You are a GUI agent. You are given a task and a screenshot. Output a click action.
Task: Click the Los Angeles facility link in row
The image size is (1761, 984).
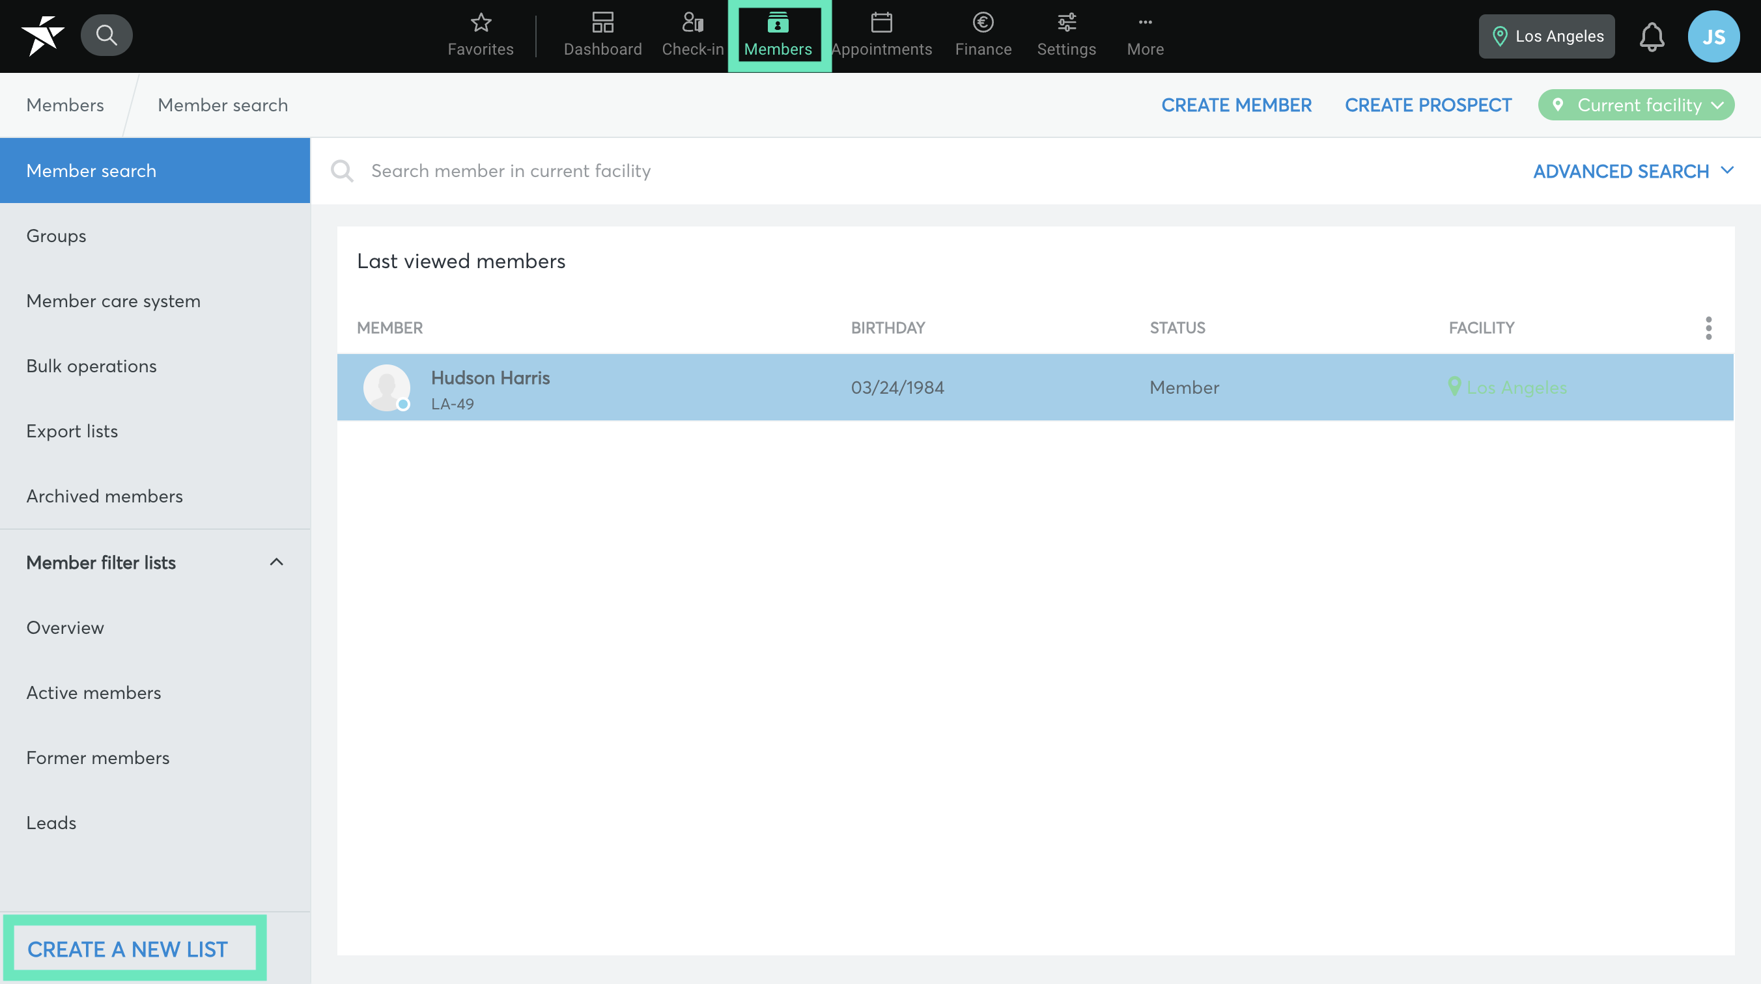pos(1508,387)
